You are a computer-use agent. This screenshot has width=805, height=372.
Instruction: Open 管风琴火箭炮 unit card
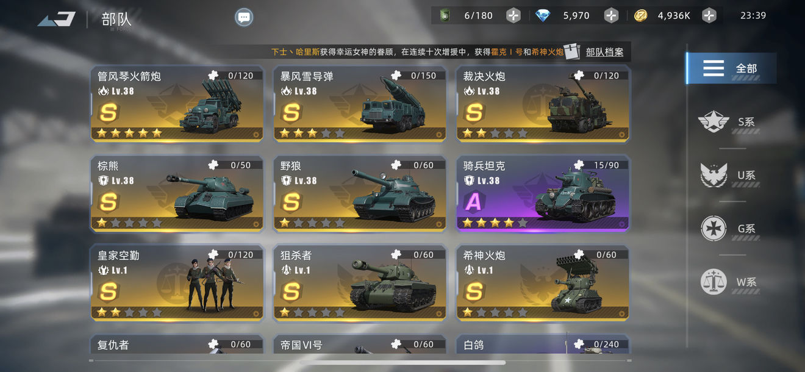[177, 104]
